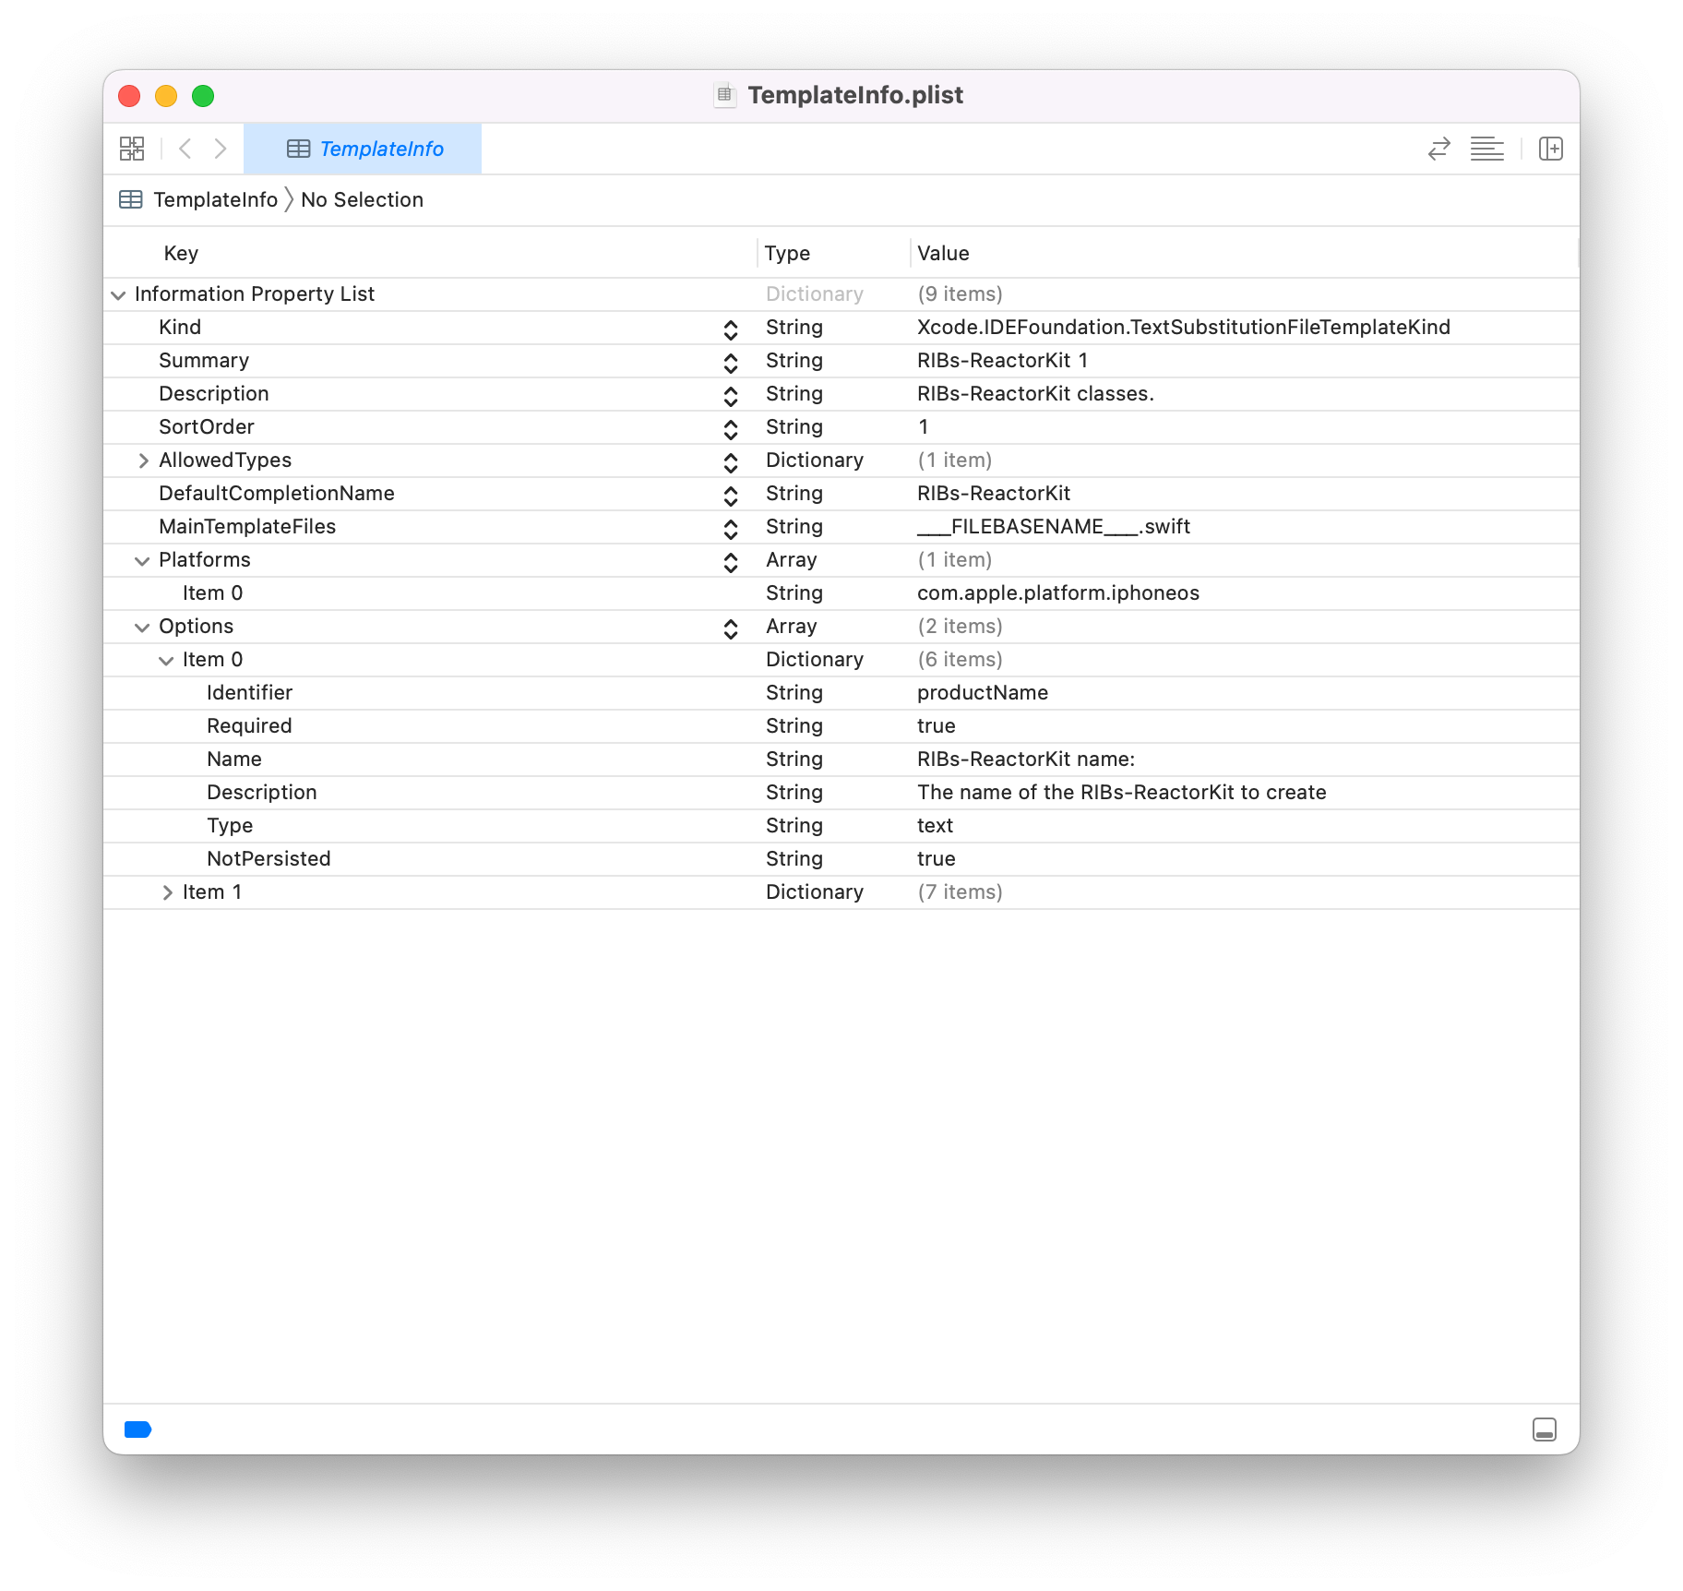Click the Dictionary type of Item 1
The image size is (1683, 1591).
(815, 891)
